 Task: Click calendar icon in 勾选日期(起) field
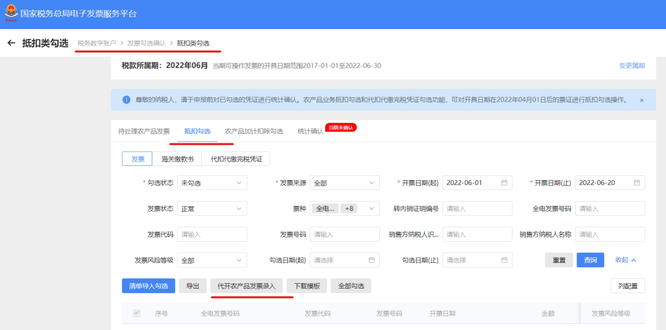click(x=371, y=260)
